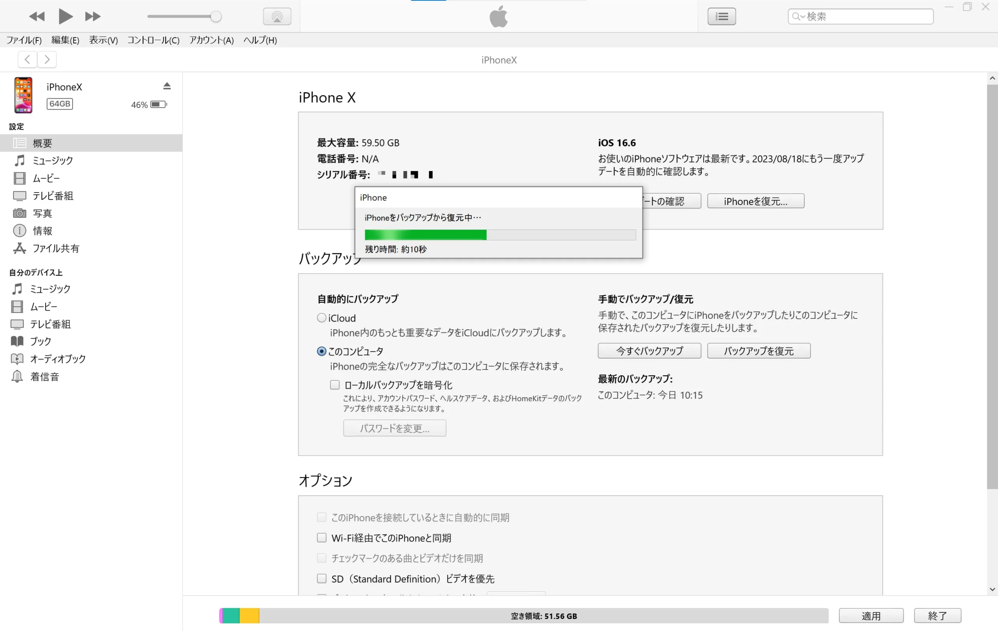Click the scrollbar up arrow

point(992,78)
